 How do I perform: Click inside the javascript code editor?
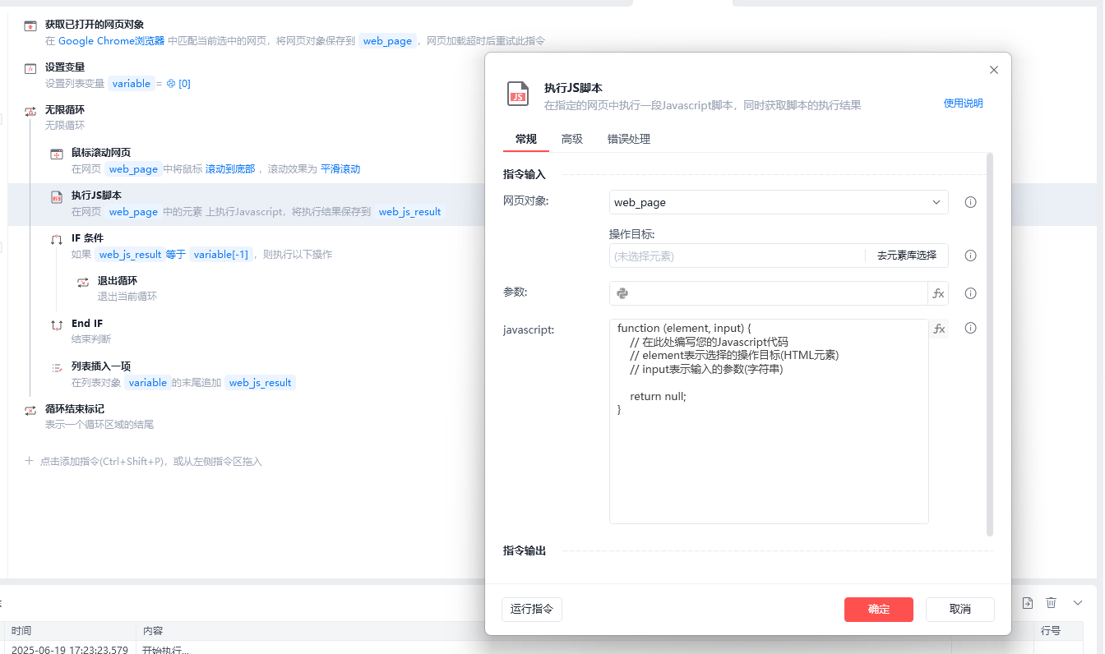pyautogui.click(x=769, y=421)
